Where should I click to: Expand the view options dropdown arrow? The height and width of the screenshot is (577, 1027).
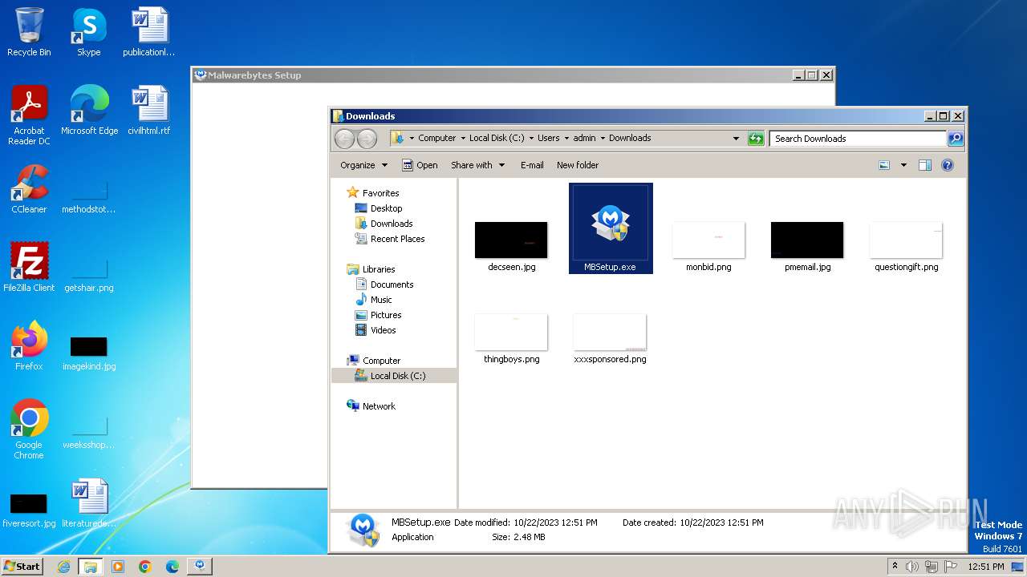[903, 165]
